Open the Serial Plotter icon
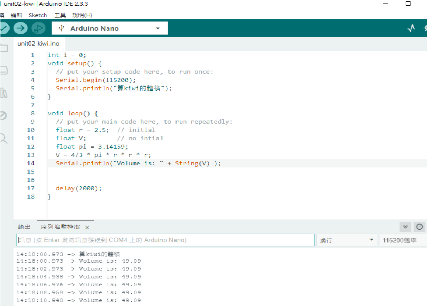This screenshot has width=428, height=306. tap(411, 28)
